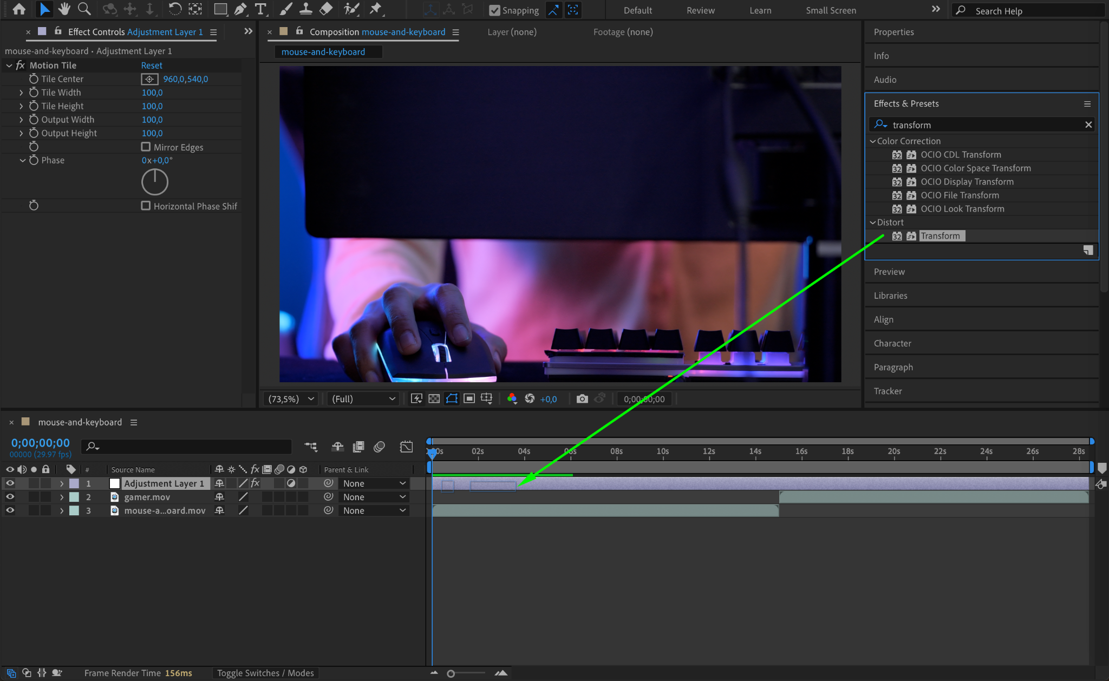Select the Hand tool
The height and width of the screenshot is (681, 1109).
click(64, 9)
